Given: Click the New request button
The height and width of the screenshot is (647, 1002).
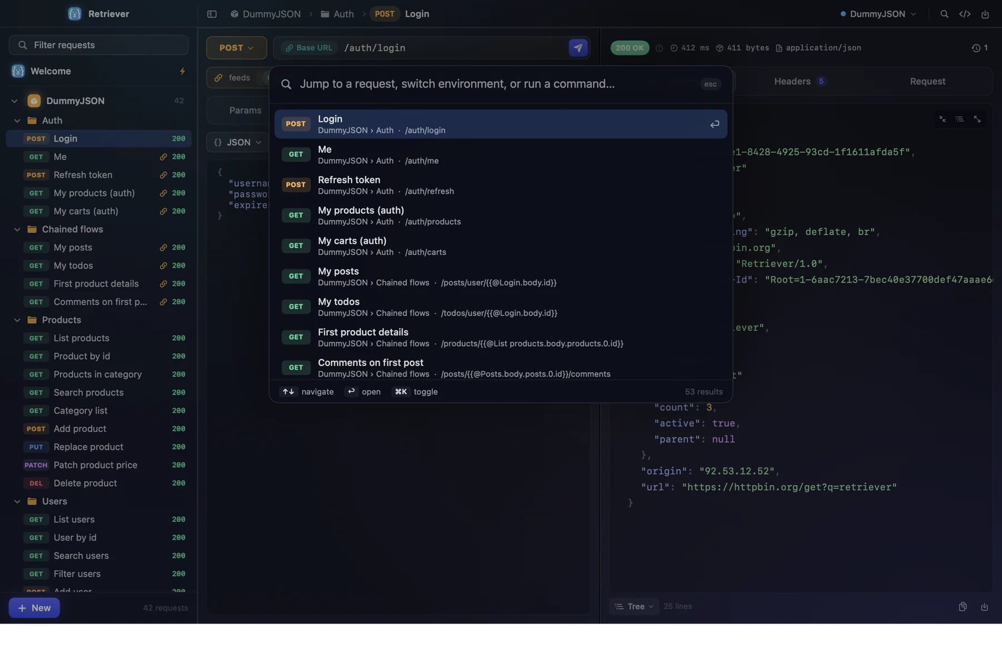Looking at the screenshot, I should pyautogui.click(x=34, y=608).
